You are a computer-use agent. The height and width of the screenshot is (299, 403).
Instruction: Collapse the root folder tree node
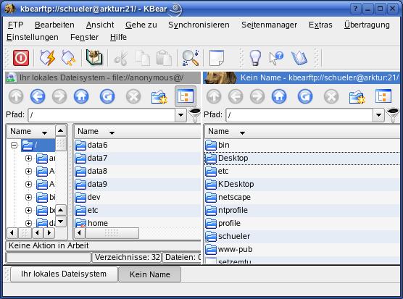pyautogui.click(x=14, y=146)
